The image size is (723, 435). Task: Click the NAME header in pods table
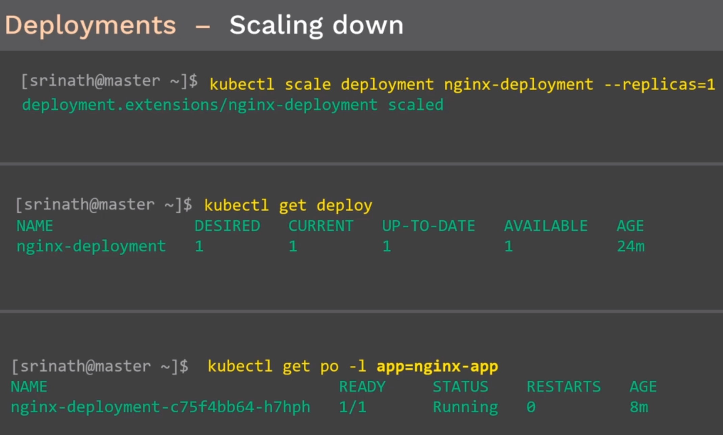[x=29, y=387]
